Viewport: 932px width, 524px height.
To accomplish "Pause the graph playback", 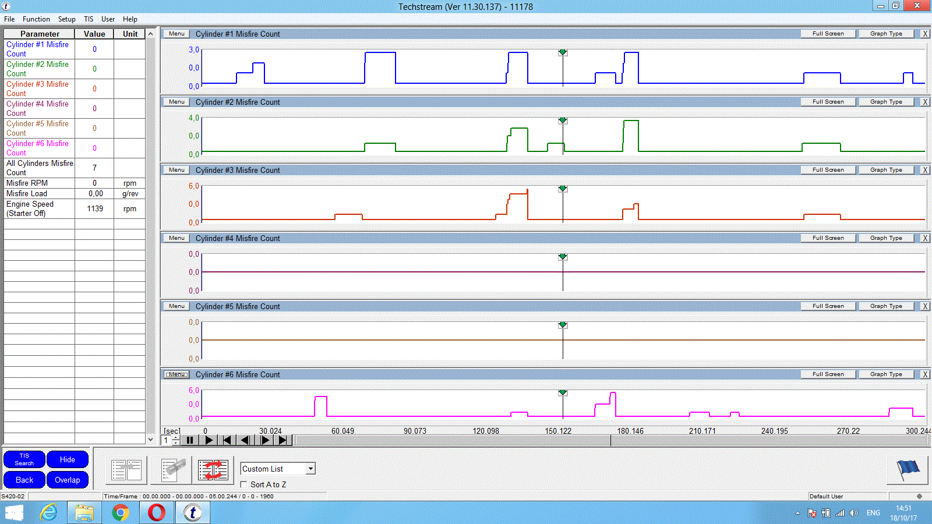I will [x=189, y=440].
